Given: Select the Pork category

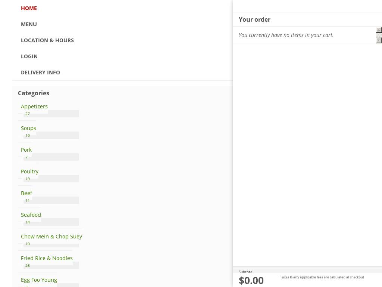Looking at the screenshot, I should (26, 150).
